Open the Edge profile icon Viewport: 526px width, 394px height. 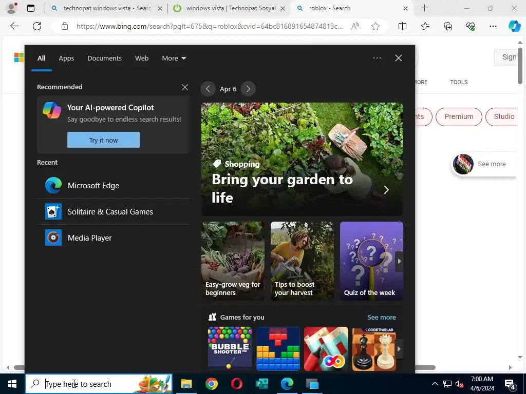(12, 8)
